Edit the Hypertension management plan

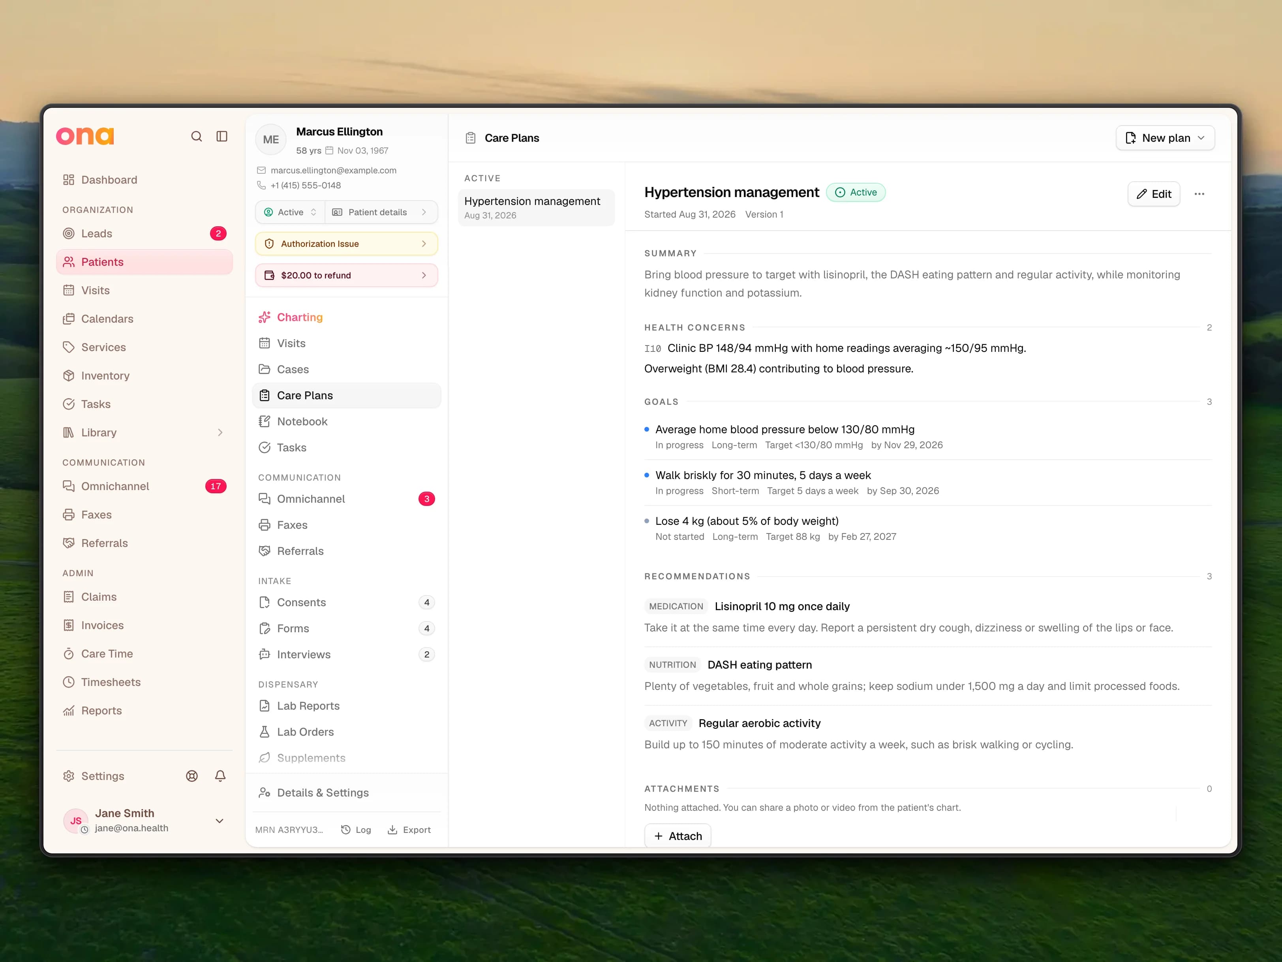[x=1153, y=194]
